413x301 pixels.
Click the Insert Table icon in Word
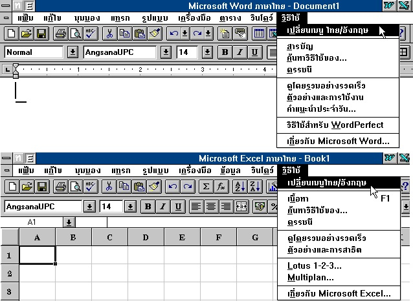point(259,34)
